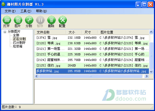Sort by the 文件名称 column header
The height and width of the screenshot is (111, 155).
pos(50,32)
